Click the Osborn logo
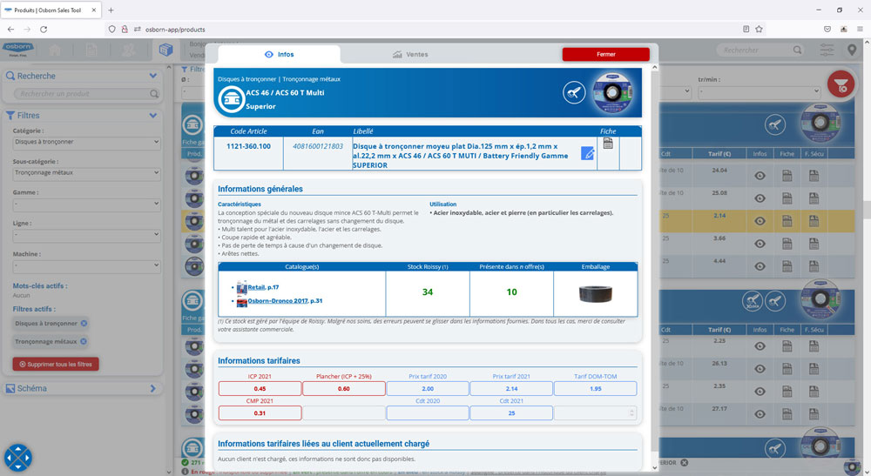 (x=17, y=48)
